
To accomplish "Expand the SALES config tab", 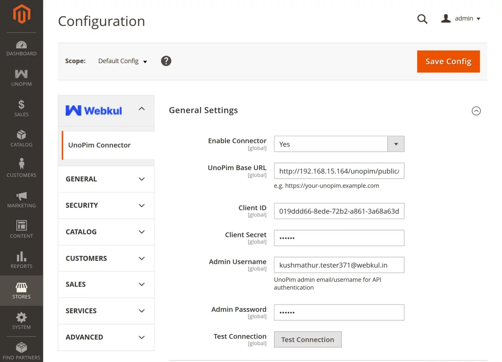I will click(106, 284).
